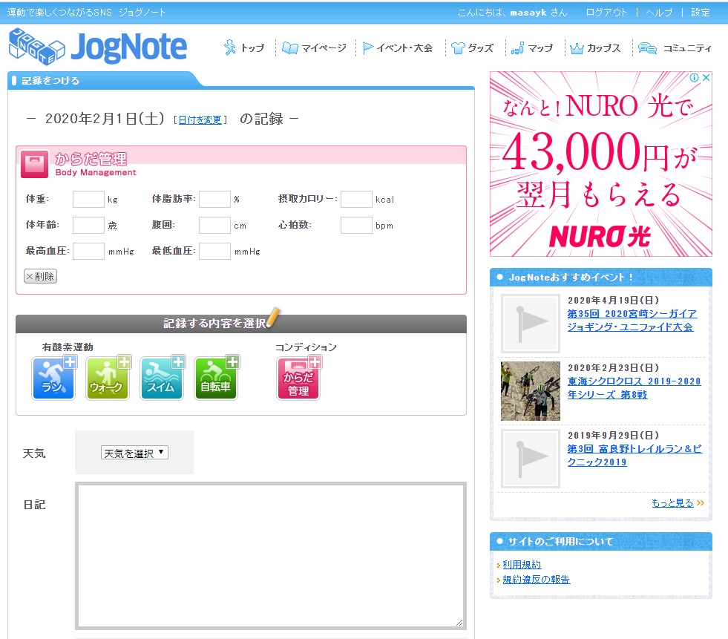
Task: Open the ad info icon
Action: click(694, 77)
